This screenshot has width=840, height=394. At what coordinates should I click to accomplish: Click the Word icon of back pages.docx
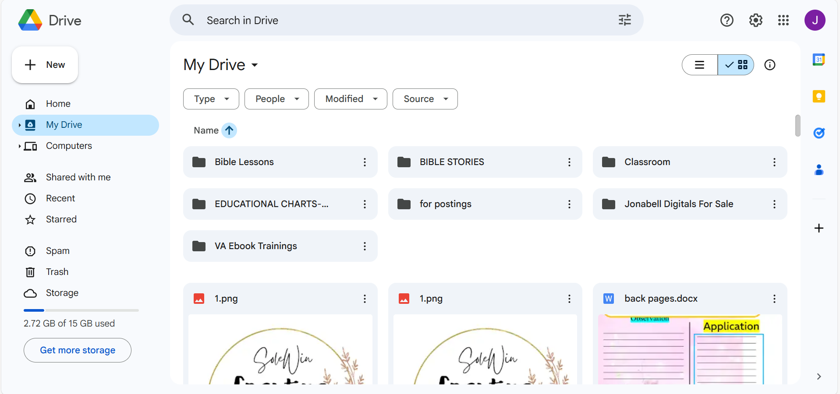609,299
